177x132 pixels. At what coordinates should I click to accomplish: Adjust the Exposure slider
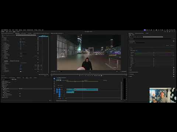(x=153, y=59)
